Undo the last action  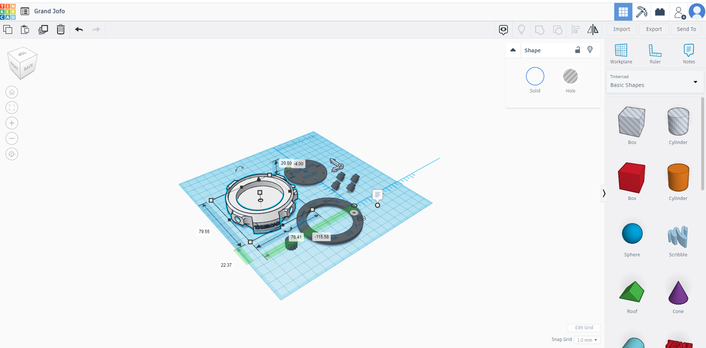[x=79, y=29]
